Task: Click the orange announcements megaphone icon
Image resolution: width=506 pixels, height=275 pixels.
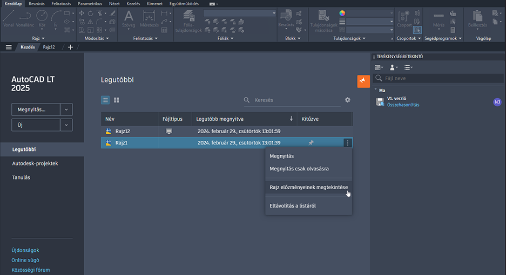Action: (363, 81)
